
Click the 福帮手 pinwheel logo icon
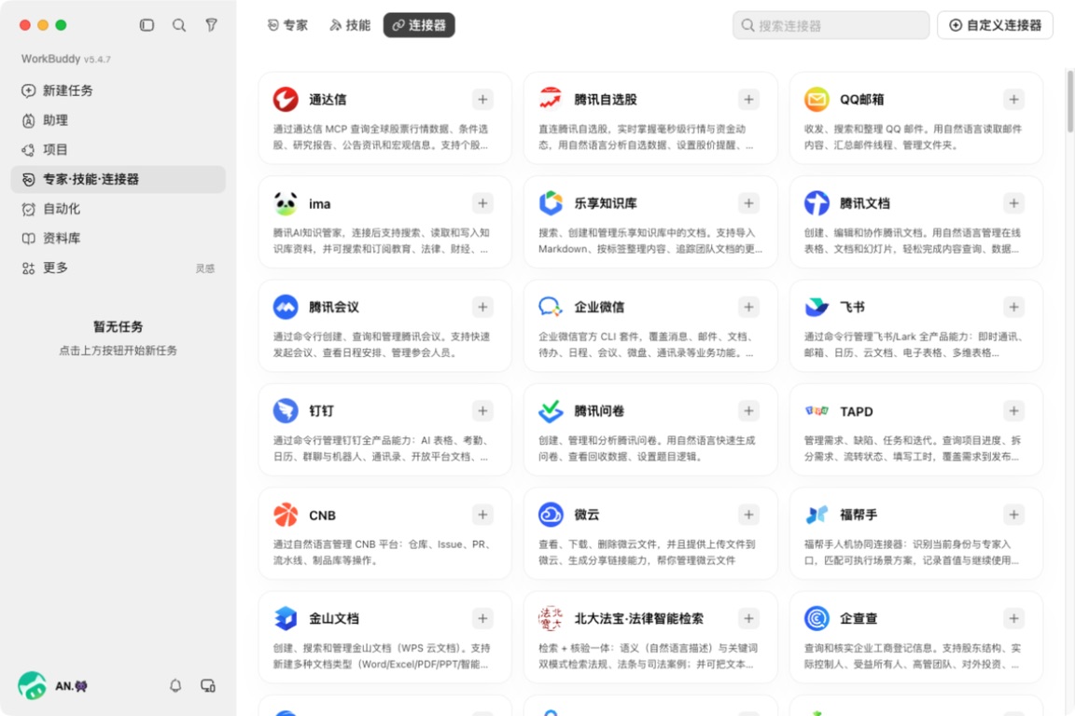point(817,515)
